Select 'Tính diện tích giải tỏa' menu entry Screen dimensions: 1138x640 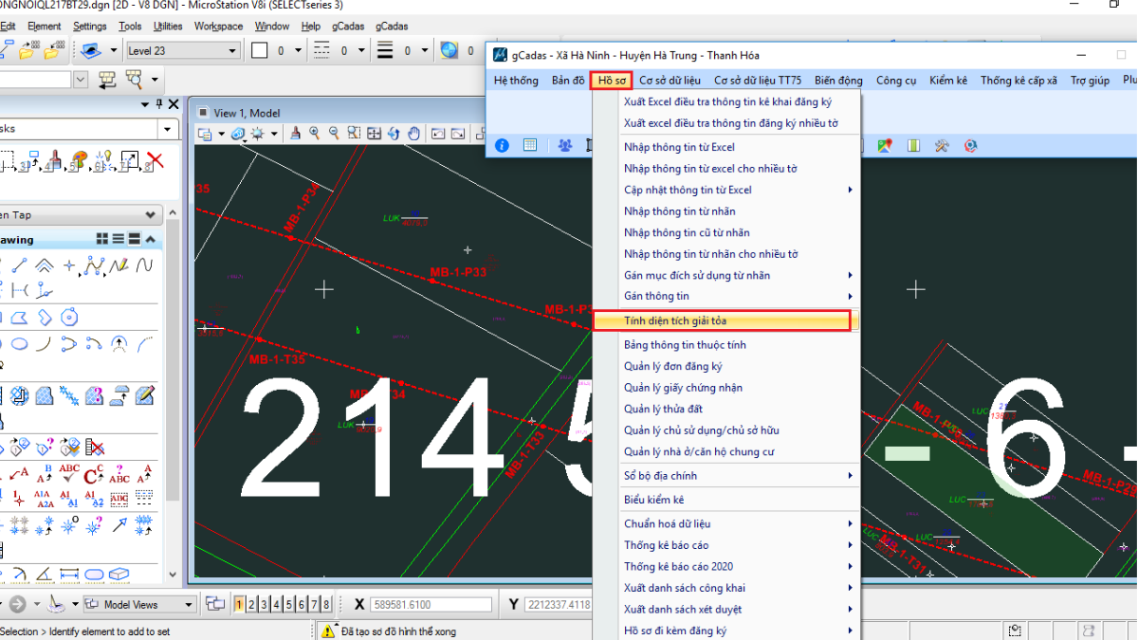coord(725,321)
